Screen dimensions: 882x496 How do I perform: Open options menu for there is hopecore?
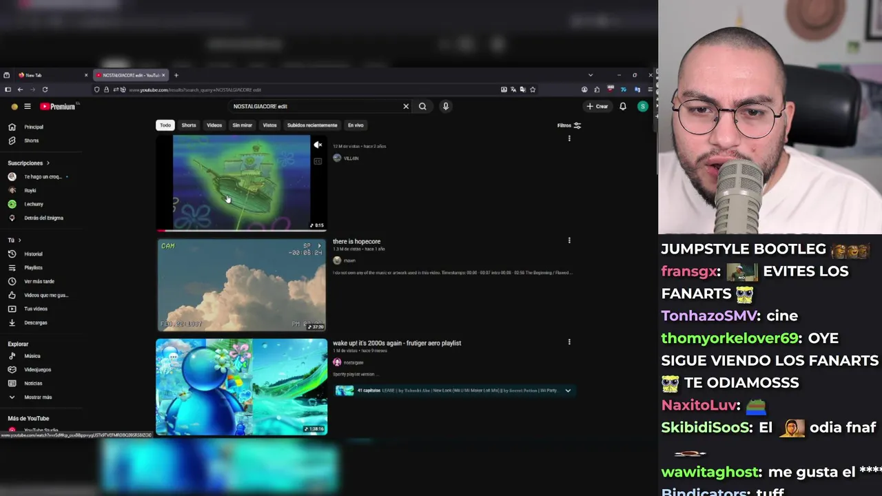coord(569,240)
